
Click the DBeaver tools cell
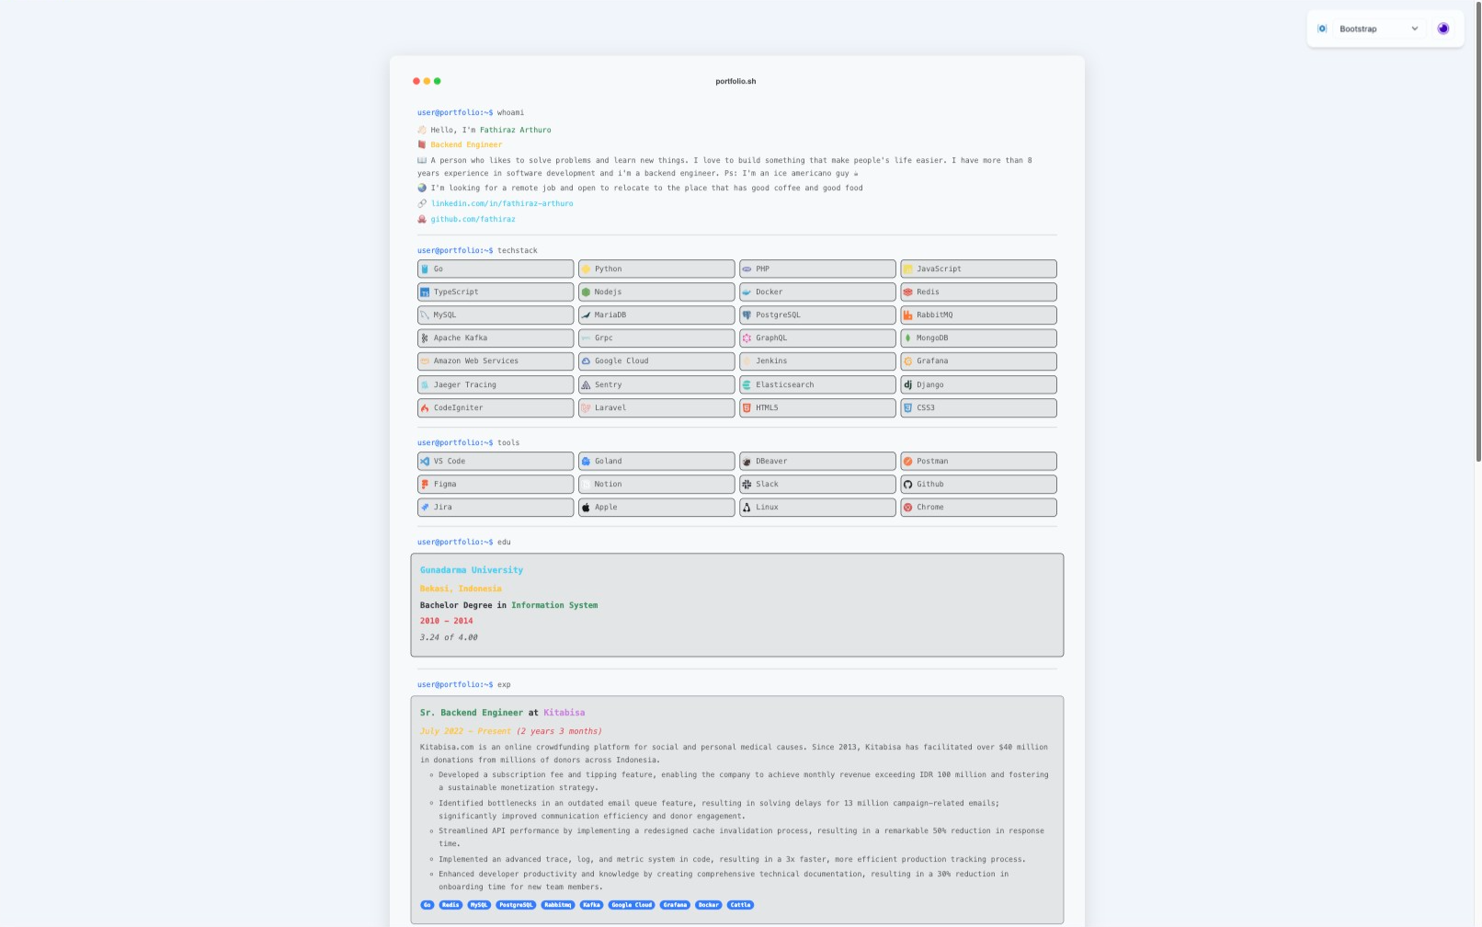pyautogui.click(x=817, y=461)
